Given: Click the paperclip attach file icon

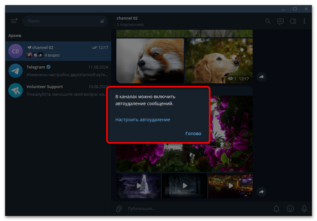Looking at the screenshot, I should (119, 209).
